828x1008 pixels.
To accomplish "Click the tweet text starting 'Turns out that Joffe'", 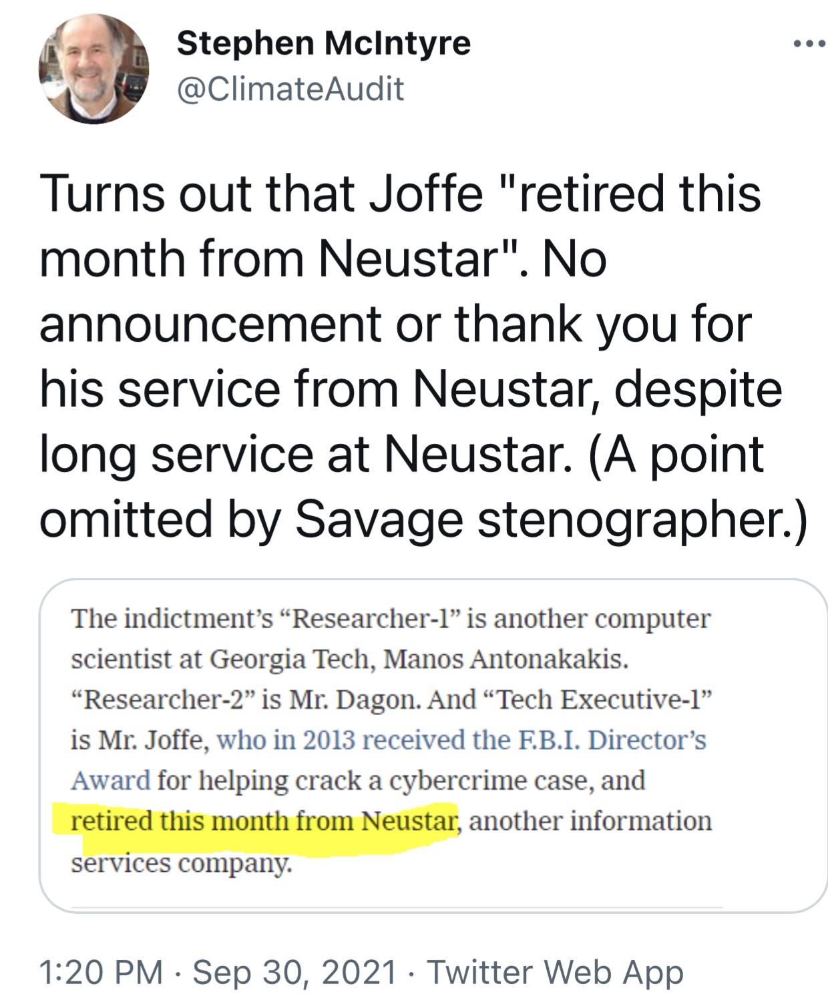I will tap(423, 356).
